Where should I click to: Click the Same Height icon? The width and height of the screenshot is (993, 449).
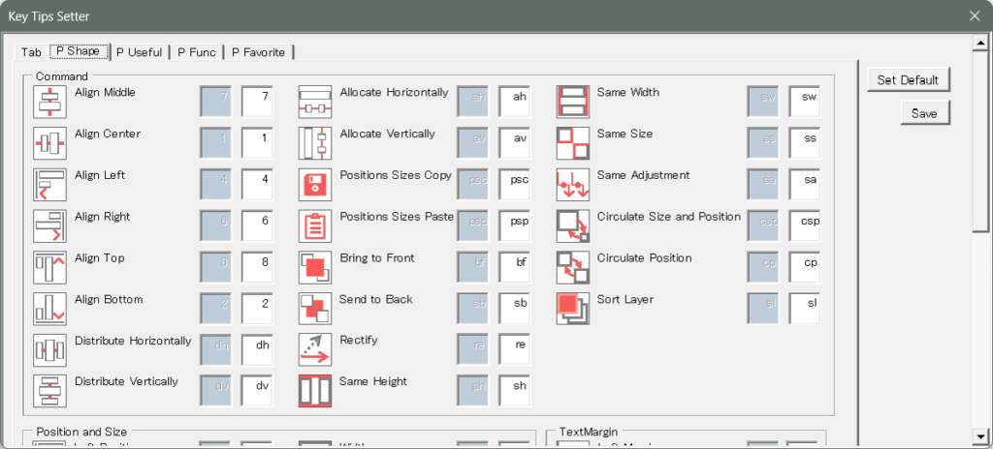(314, 391)
